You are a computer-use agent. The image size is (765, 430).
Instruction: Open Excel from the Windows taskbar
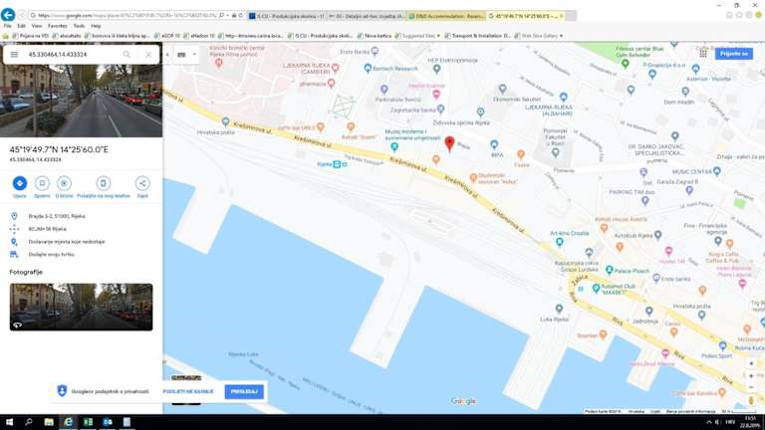[x=88, y=422]
